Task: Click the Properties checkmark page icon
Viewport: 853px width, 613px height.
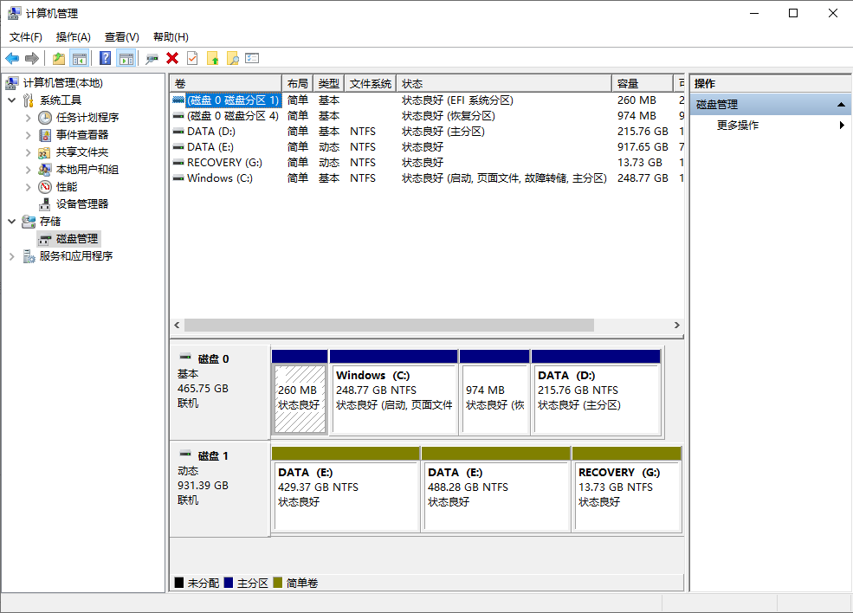Action: 192,58
